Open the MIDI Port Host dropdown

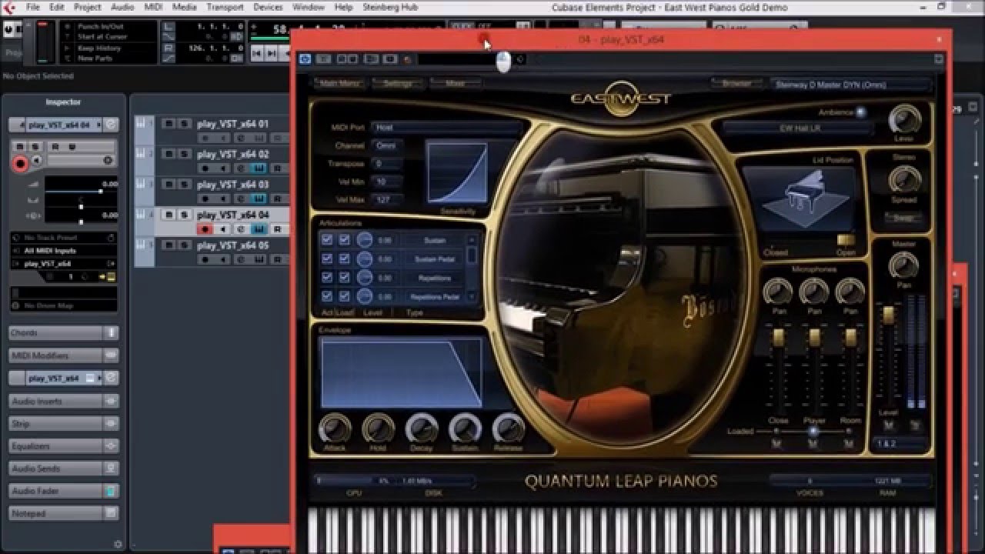coord(447,127)
